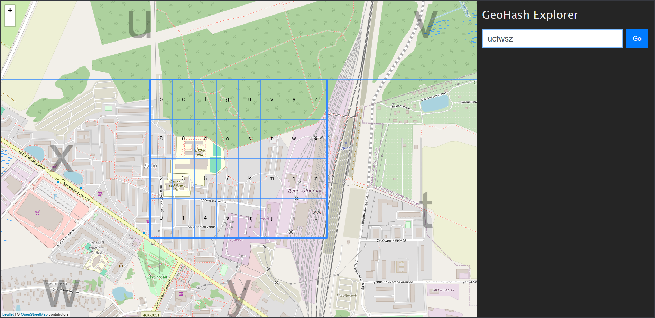Click the museum icon near Жилой комплекс Победа
Image resolution: width=655 pixels, height=318 pixels.
click(121, 265)
